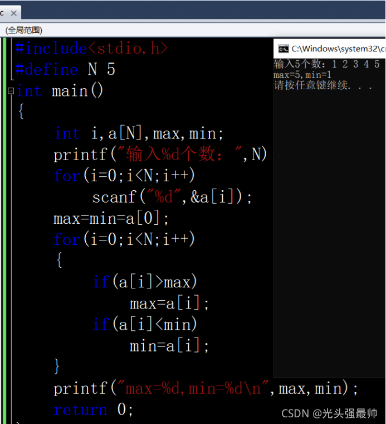Image resolution: width=386 pixels, height=424 pixels.
Task: Click the max=min=a[0]; statement
Action: (x=111, y=219)
